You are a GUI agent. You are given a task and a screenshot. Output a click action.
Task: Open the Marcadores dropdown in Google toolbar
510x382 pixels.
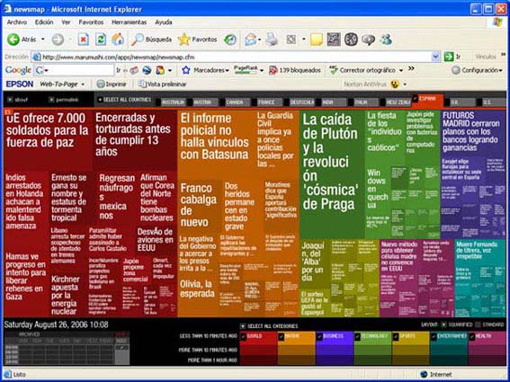[205, 70]
